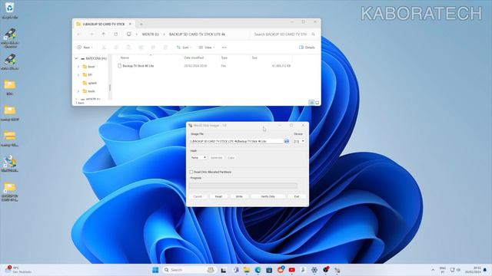Open the New menu in File Explorer
This screenshot has height=276, width=492.
85,48
